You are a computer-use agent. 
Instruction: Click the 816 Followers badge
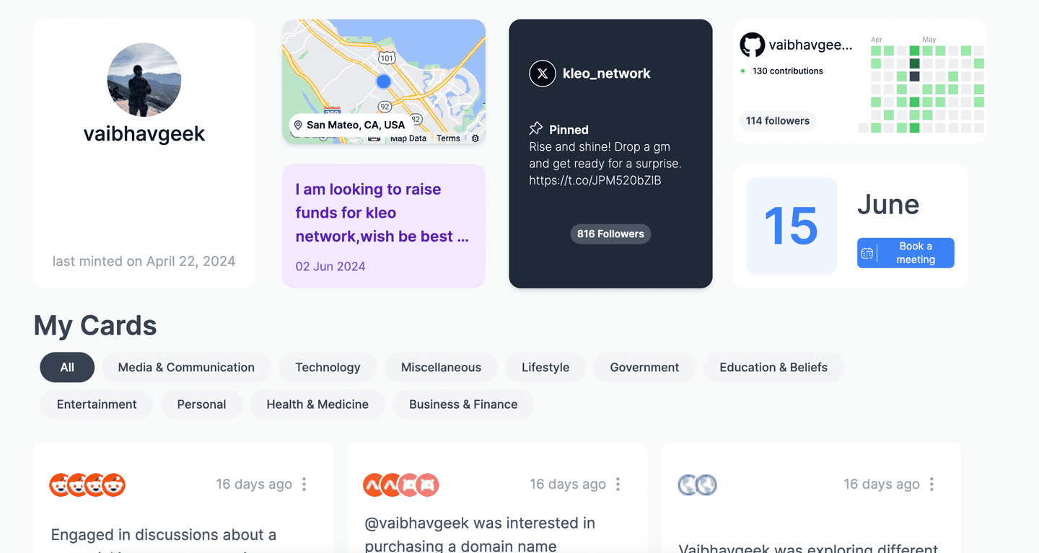point(610,234)
